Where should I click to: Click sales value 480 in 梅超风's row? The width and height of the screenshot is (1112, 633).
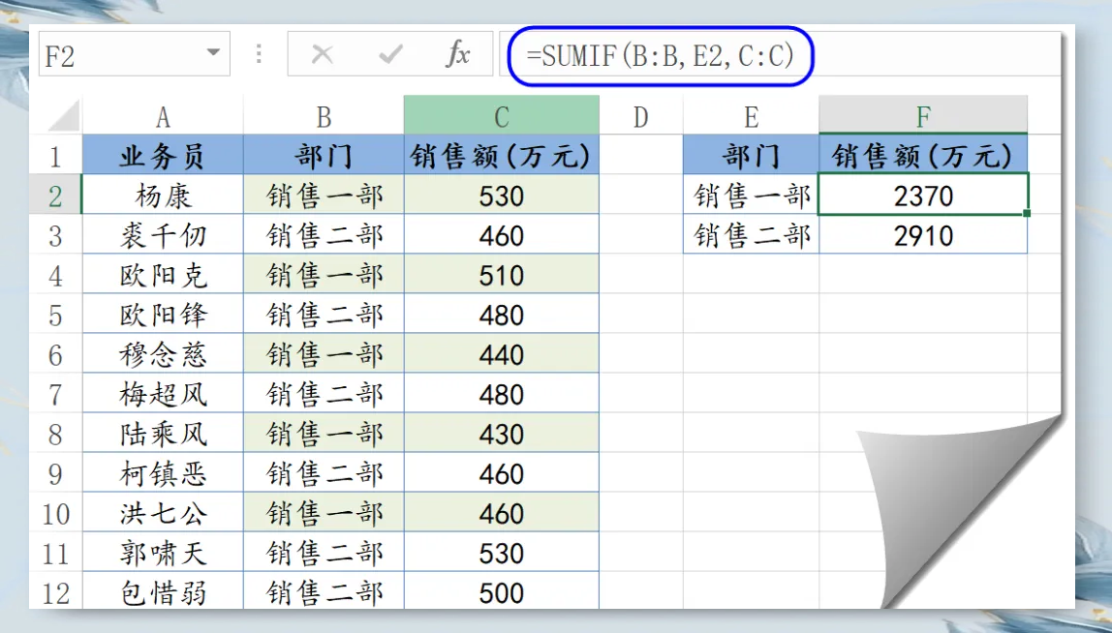[x=502, y=393]
